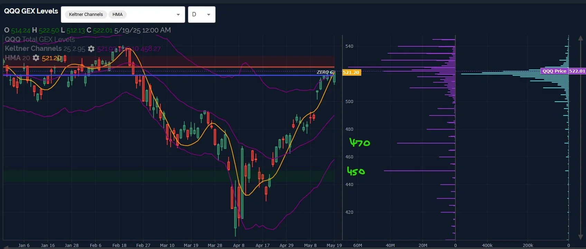Click the Apr 29 date label
586x249 pixels.
click(286, 245)
